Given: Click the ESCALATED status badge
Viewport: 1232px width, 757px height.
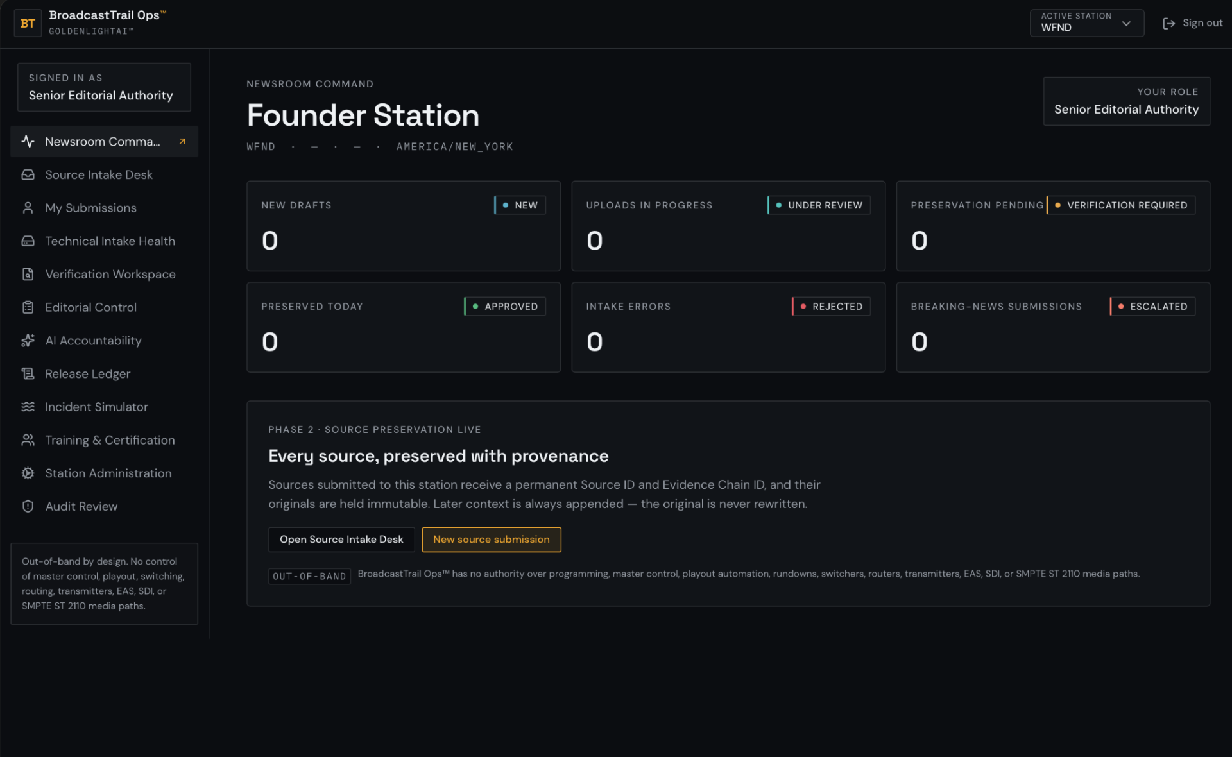Looking at the screenshot, I should coord(1152,306).
